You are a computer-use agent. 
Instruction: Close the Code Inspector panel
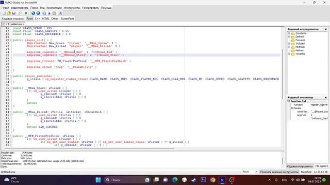point(326,98)
